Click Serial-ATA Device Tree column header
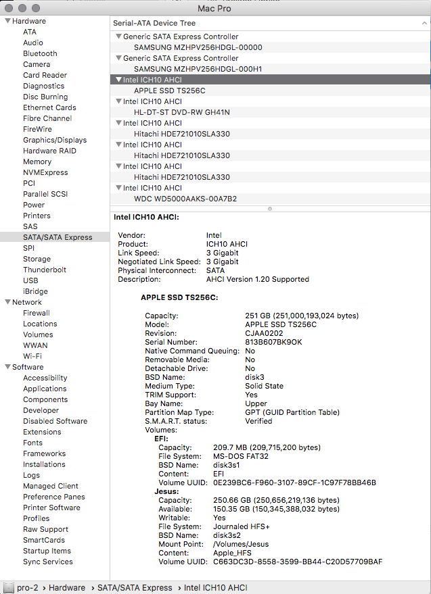 click(270, 23)
